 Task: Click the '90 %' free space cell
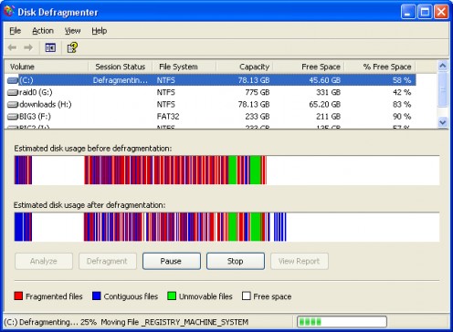click(402, 117)
